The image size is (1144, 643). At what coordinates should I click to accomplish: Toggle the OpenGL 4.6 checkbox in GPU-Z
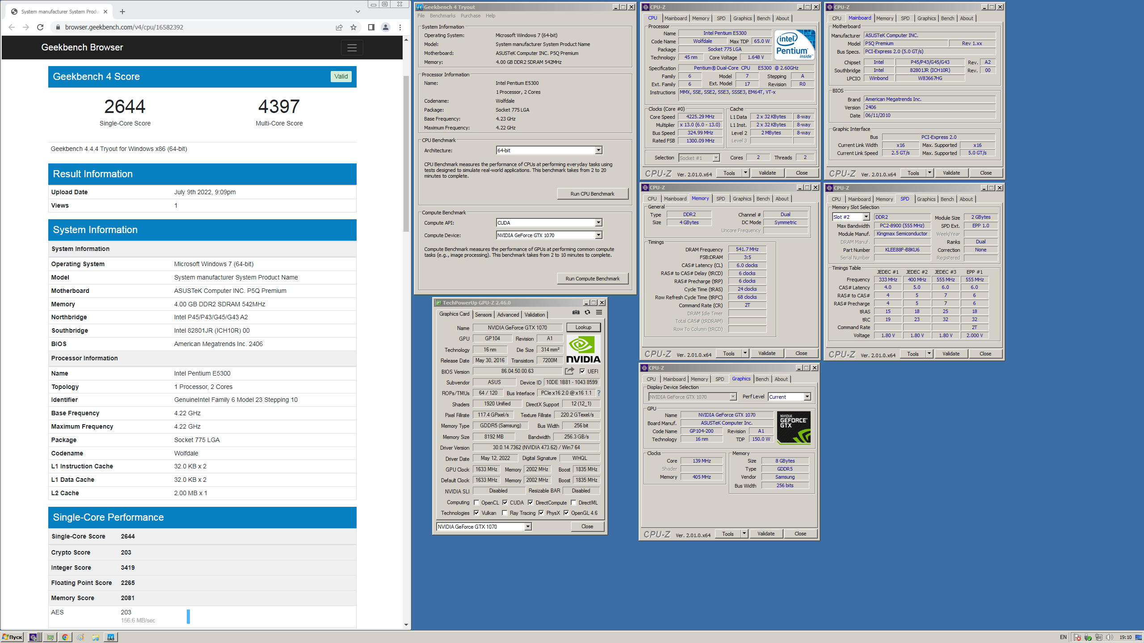[x=566, y=513]
